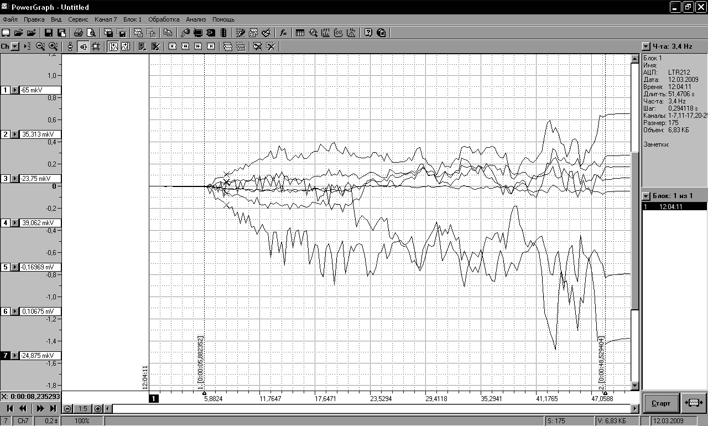Image resolution: width=708 pixels, height=426 pixels.
Task: Open channel 3 arrow menu button
Action: [x=15, y=179]
